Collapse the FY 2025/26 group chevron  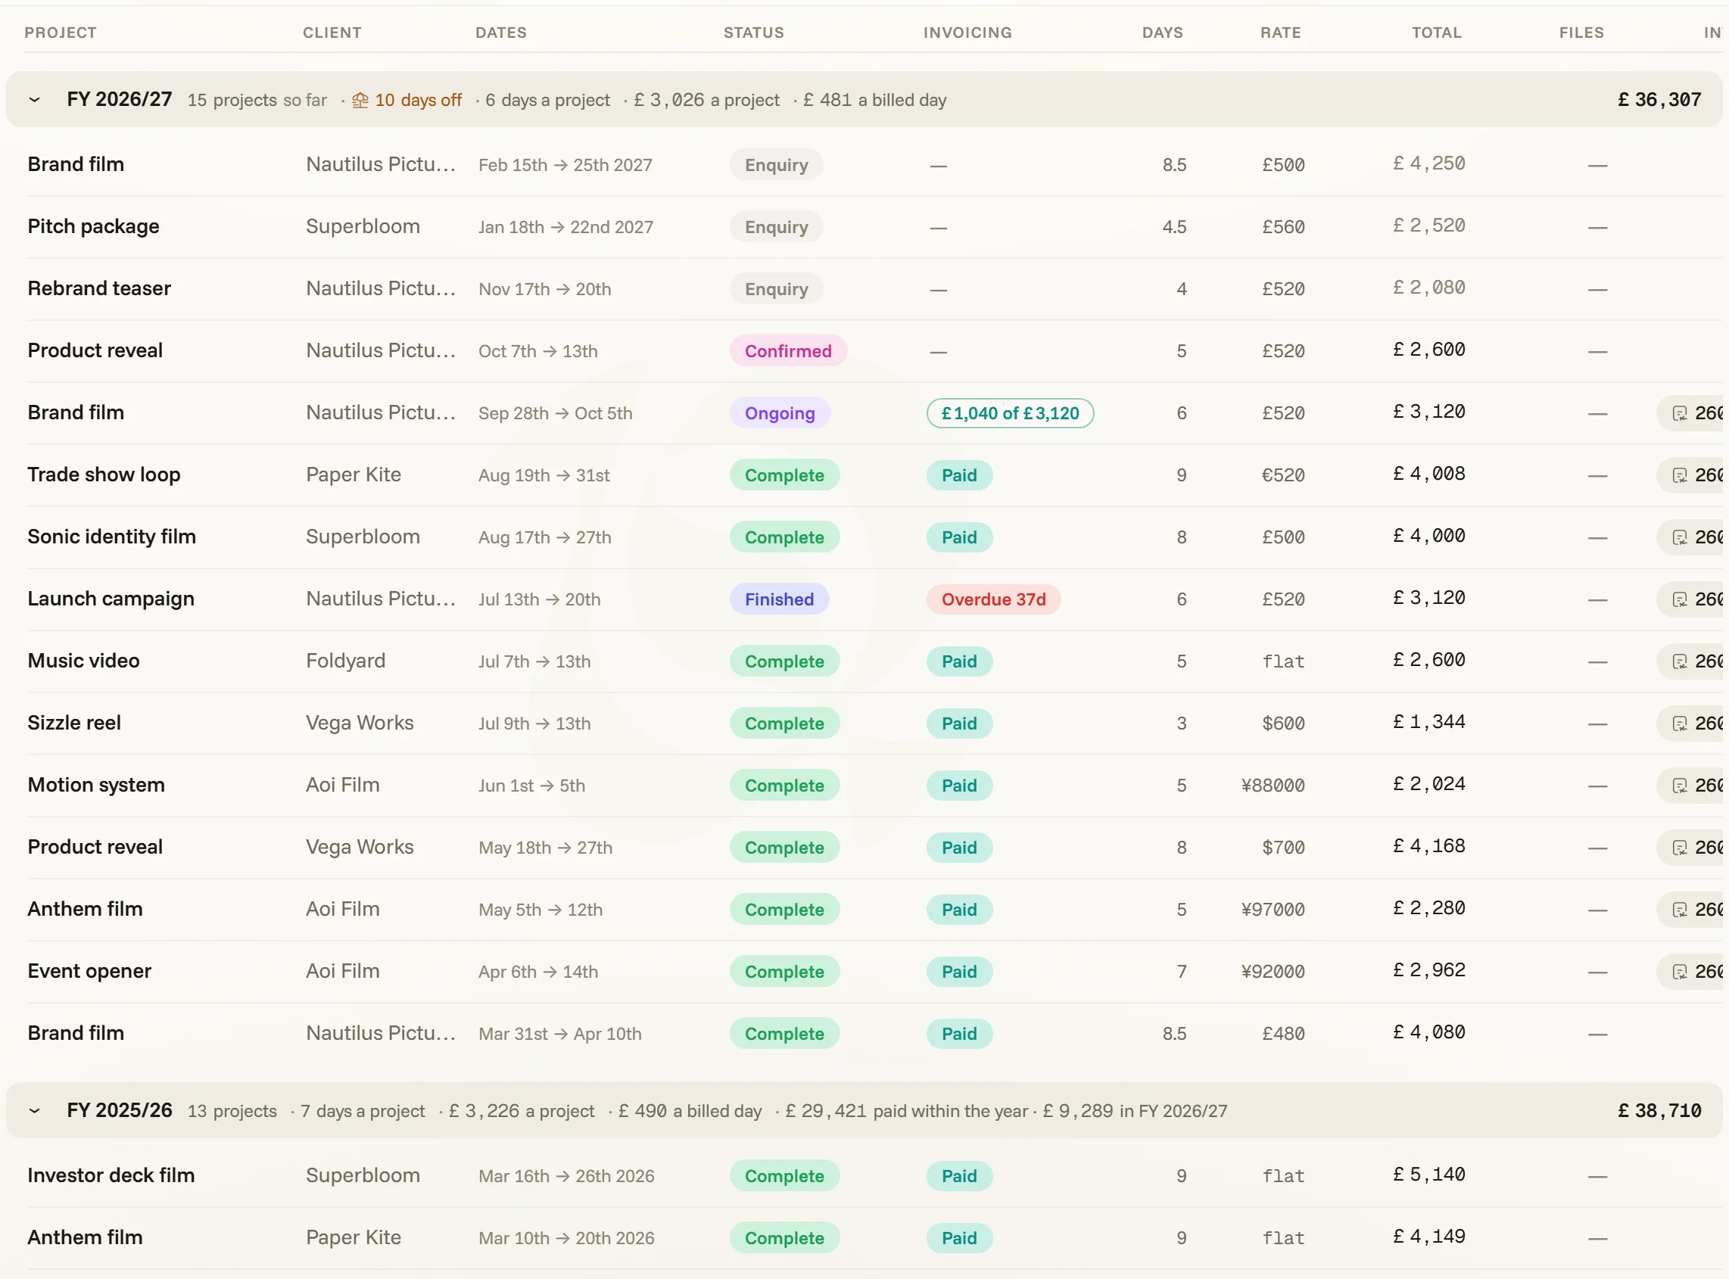pos(34,1111)
